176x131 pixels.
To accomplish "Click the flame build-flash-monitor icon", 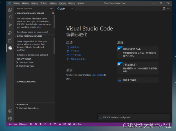I will pos(60,124).
